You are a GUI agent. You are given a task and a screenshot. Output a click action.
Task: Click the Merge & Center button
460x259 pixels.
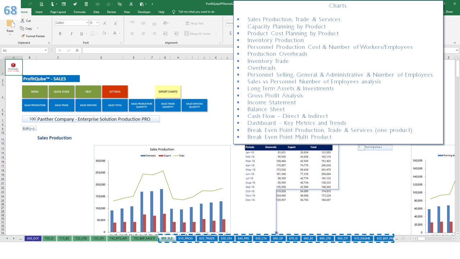coord(198,33)
